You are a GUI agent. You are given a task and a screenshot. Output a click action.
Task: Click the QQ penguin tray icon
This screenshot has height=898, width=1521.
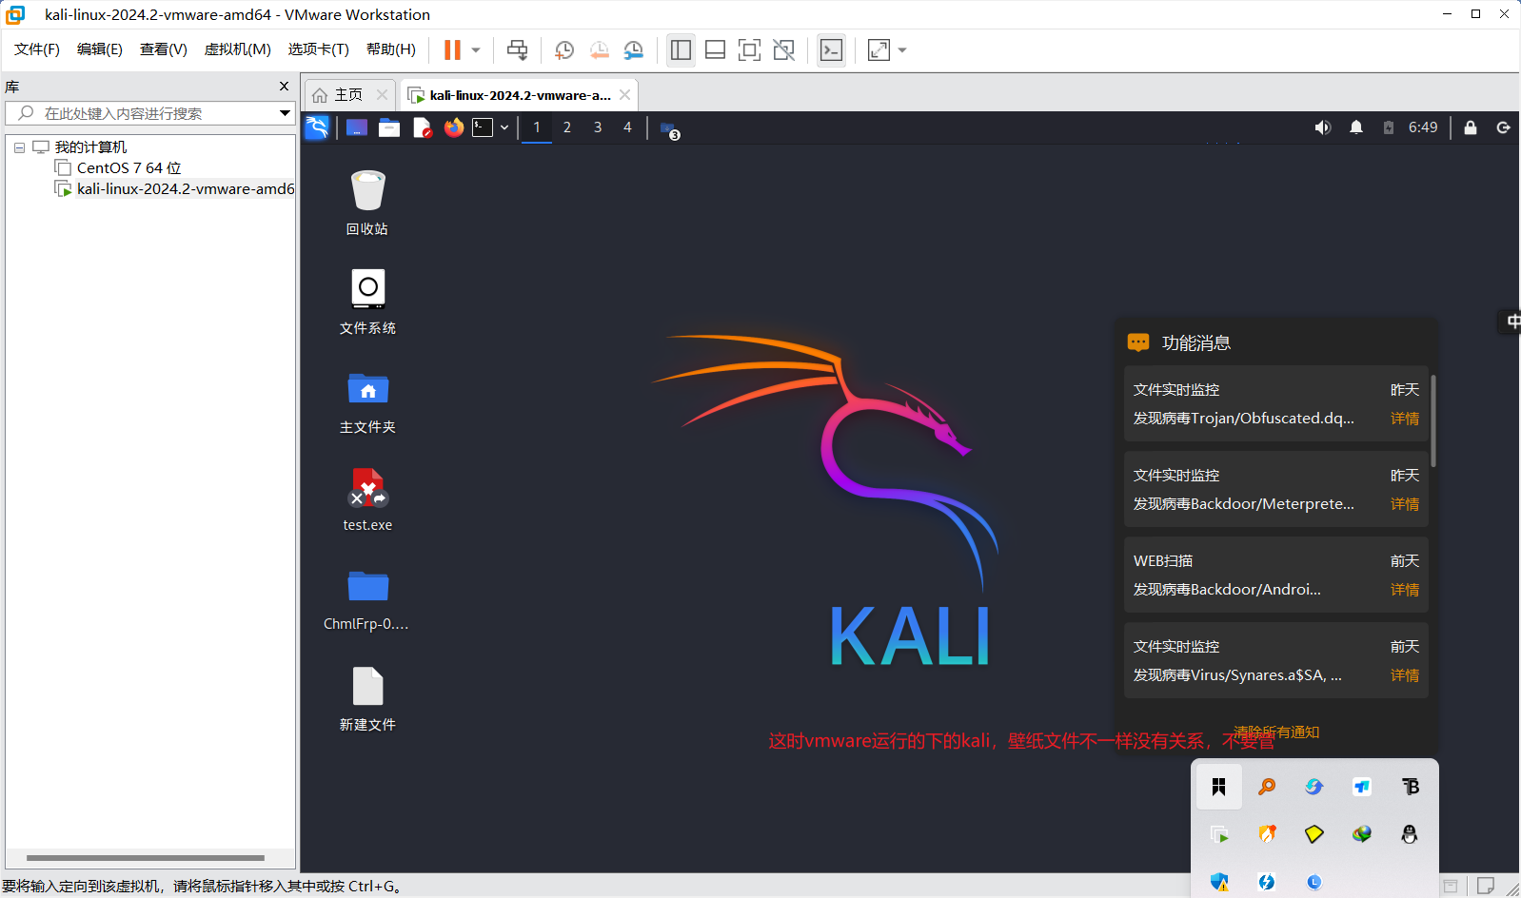(x=1410, y=834)
